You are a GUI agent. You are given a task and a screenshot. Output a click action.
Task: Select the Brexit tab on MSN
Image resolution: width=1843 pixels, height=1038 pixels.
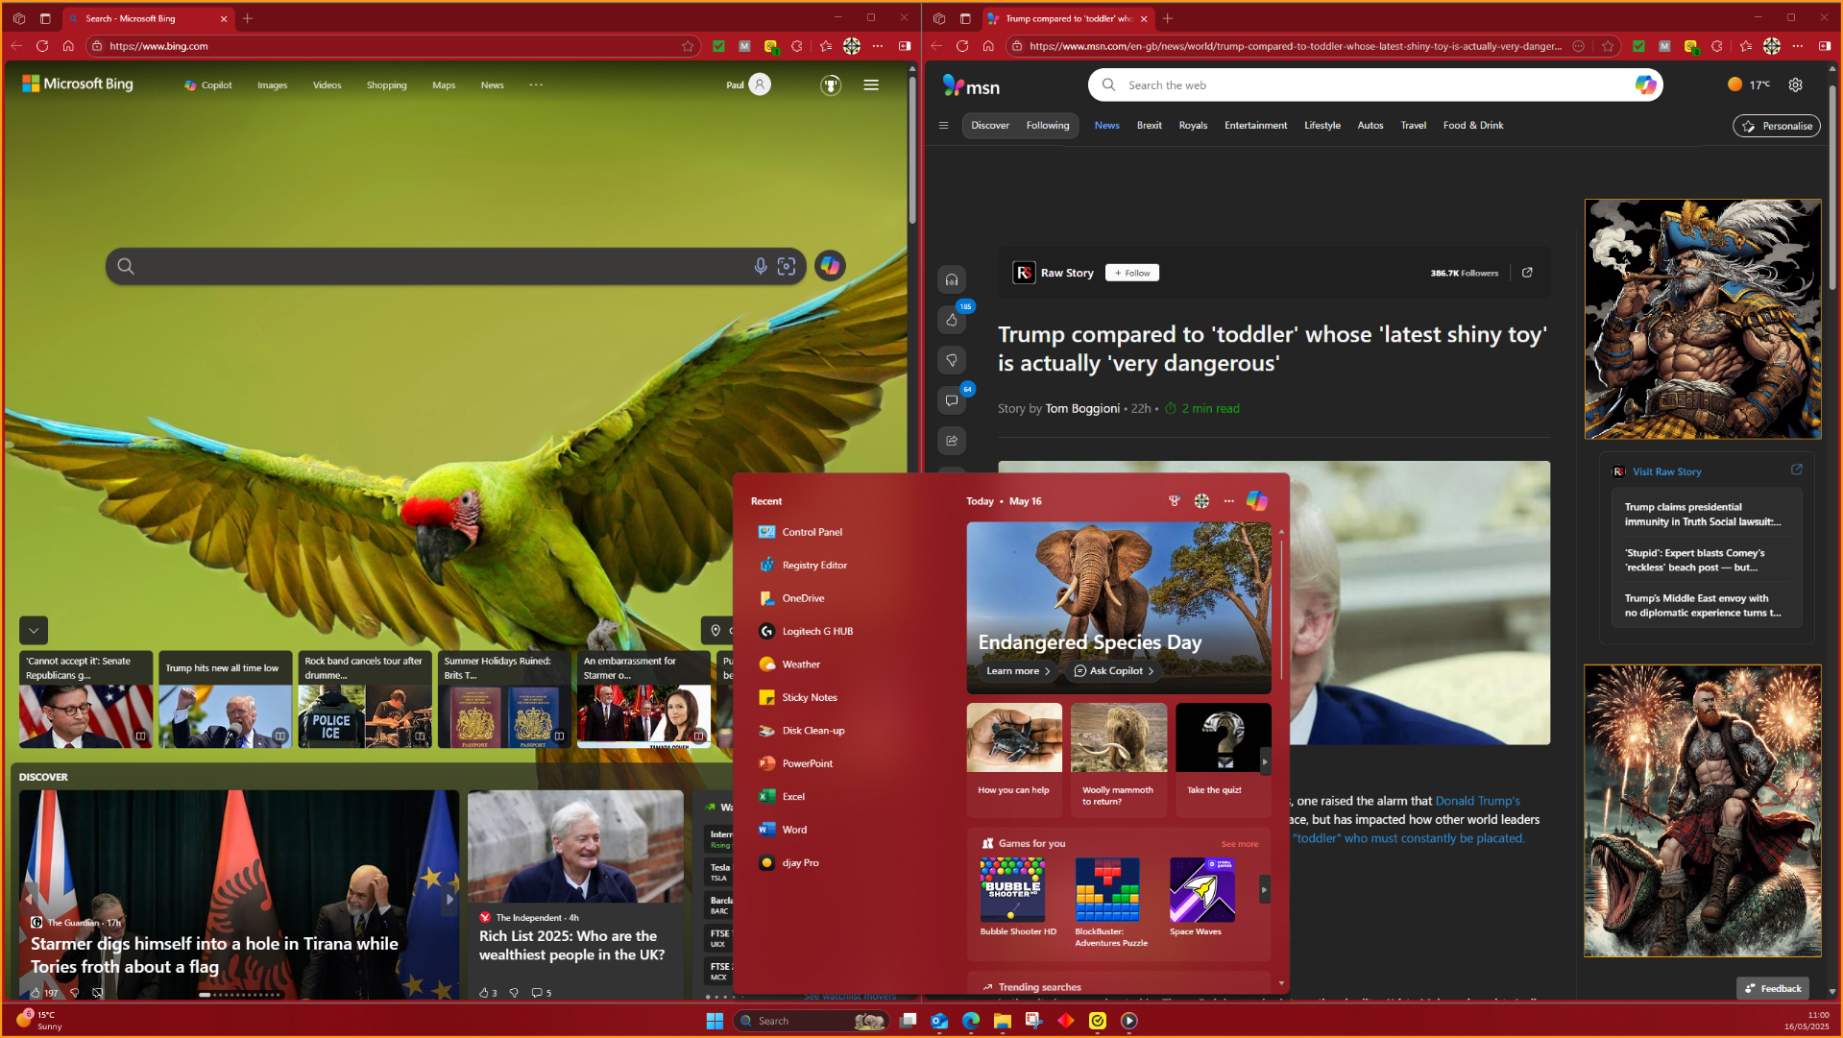tap(1149, 125)
